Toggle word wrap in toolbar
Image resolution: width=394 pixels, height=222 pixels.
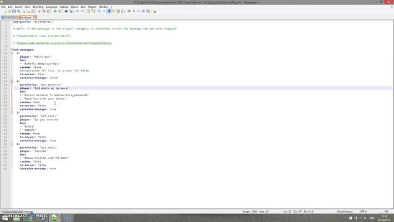pos(99,11)
